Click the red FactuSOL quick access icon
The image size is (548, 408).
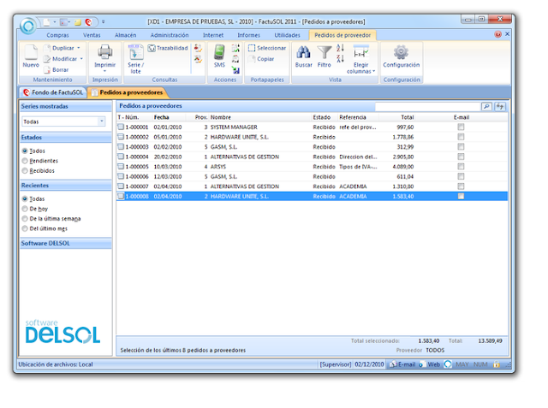pyautogui.click(x=88, y=22)
